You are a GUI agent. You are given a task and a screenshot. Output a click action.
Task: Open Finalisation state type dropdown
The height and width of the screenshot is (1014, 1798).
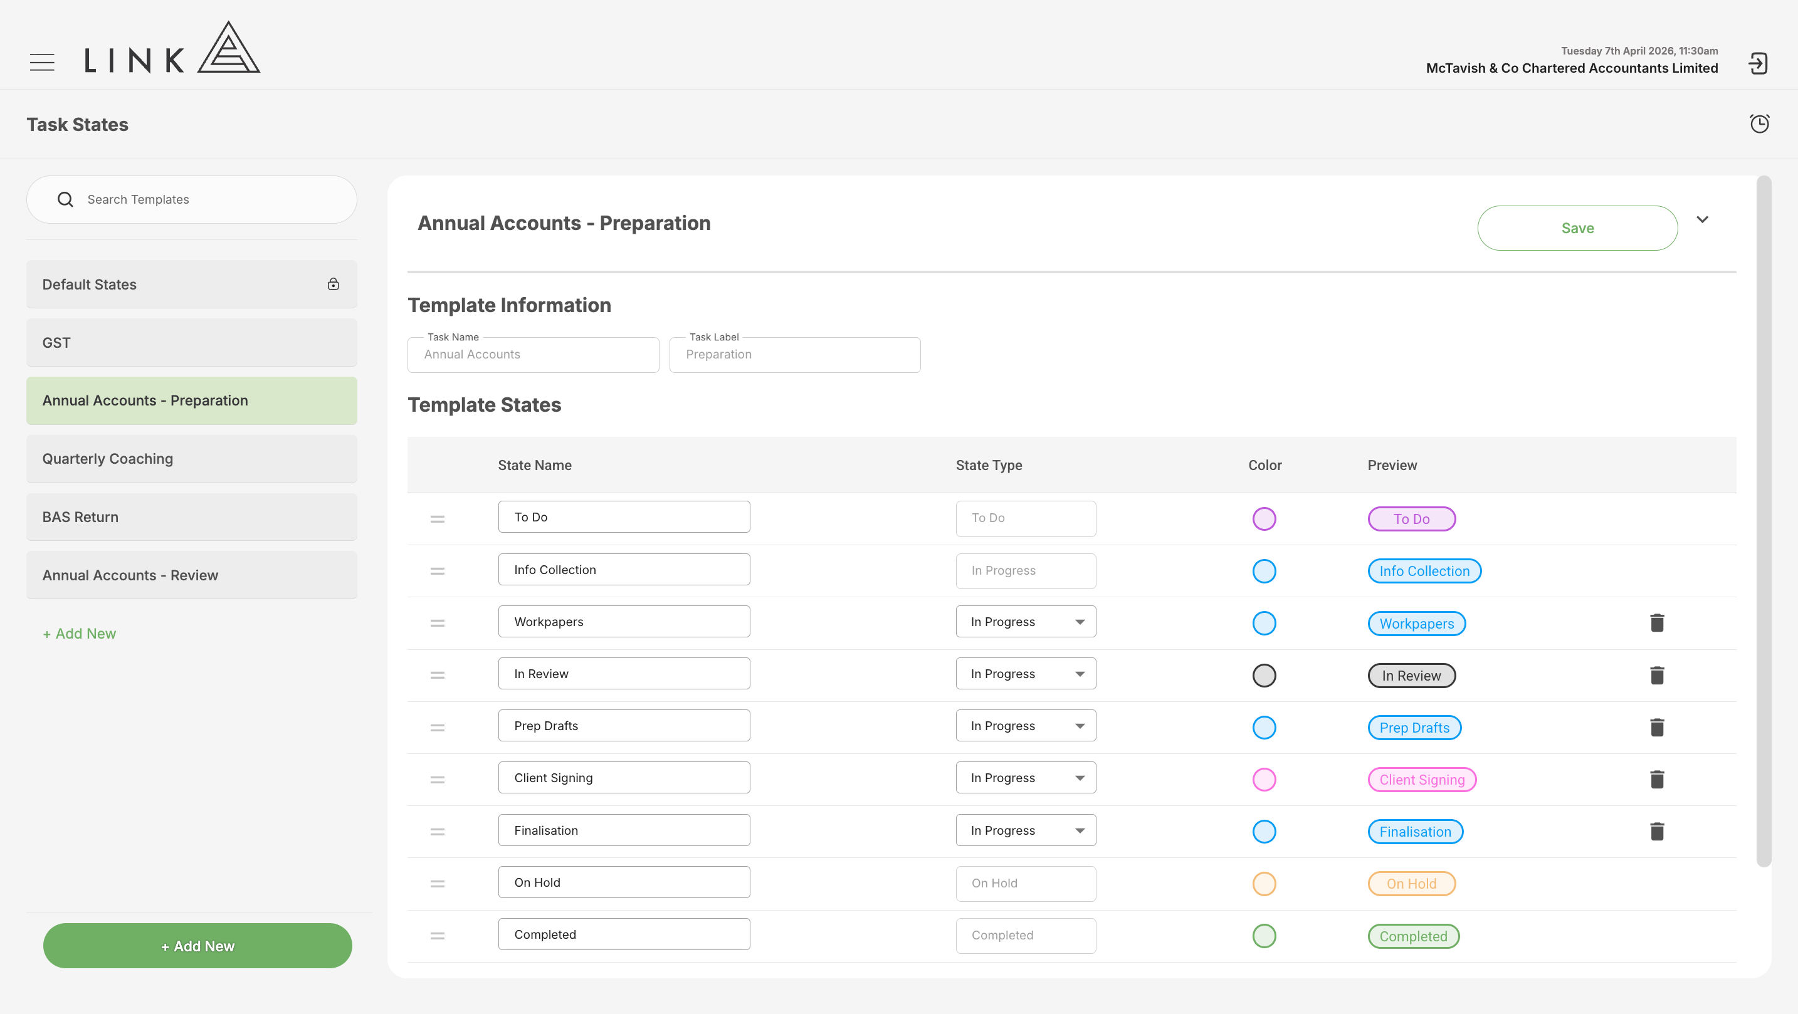1026,830
